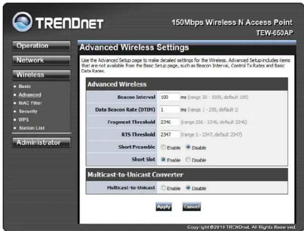Screen dimensions: 304x231
Task: Click the Beacon Interval label
Action: tap(136, 97)
